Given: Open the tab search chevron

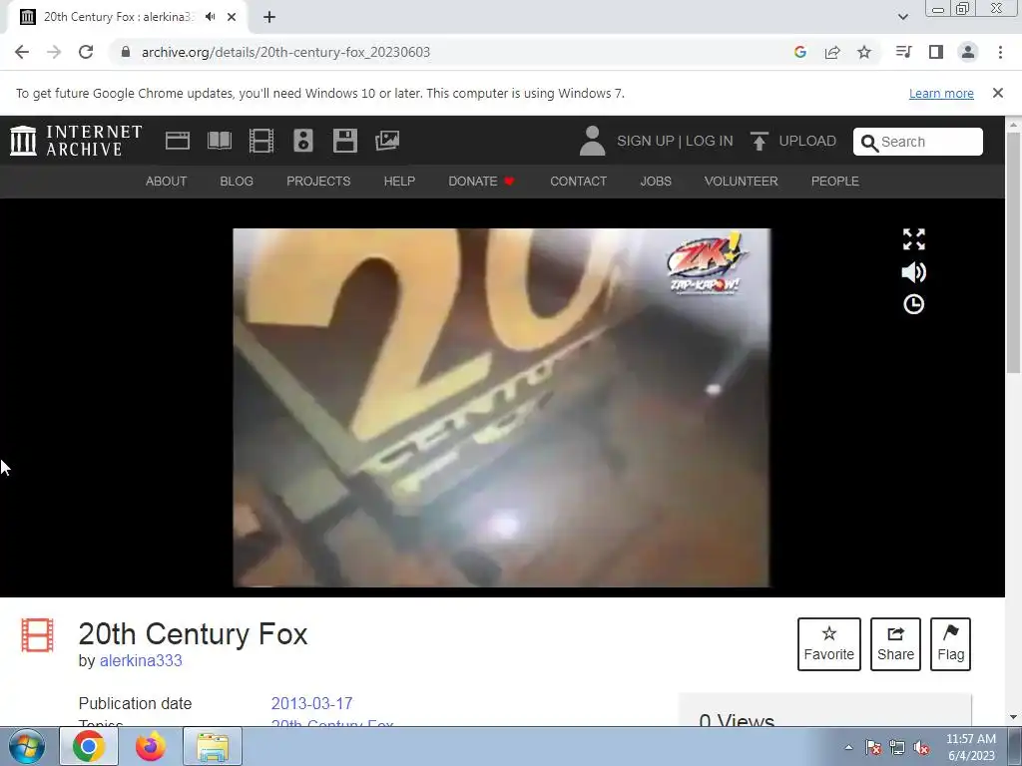Looking at the screenshot, I should tap(902, 17).
